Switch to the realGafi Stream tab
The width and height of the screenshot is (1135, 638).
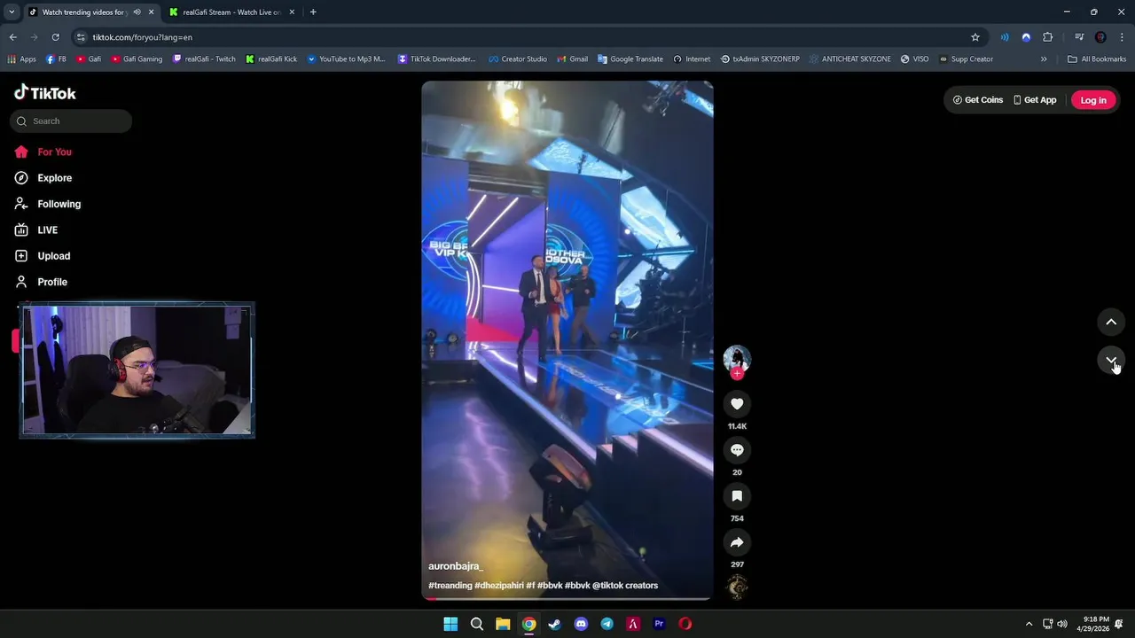point(231,12)
